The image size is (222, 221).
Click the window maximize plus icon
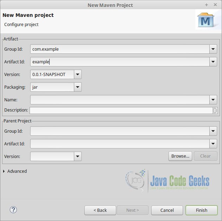pyautogui.click(x=207, y=5)
